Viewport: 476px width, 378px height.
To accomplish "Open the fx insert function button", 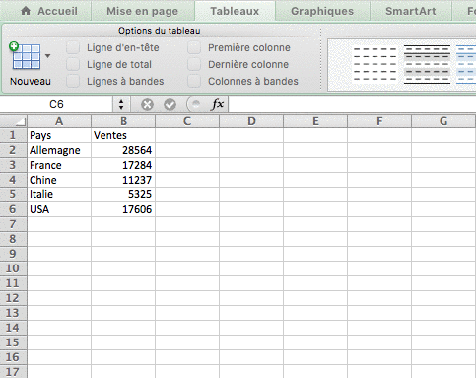I will tap(218, 104).
